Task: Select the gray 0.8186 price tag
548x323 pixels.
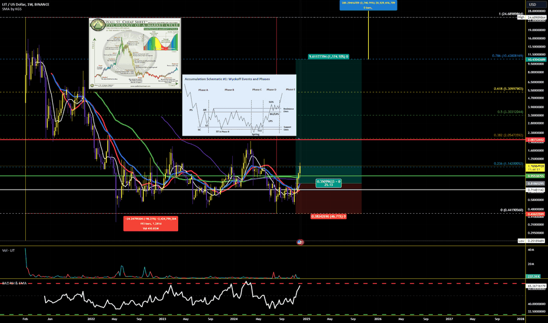Action: tap(536, 183)
